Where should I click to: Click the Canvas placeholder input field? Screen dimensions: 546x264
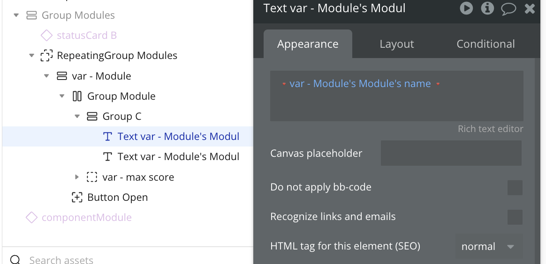[x=451, y=153]
